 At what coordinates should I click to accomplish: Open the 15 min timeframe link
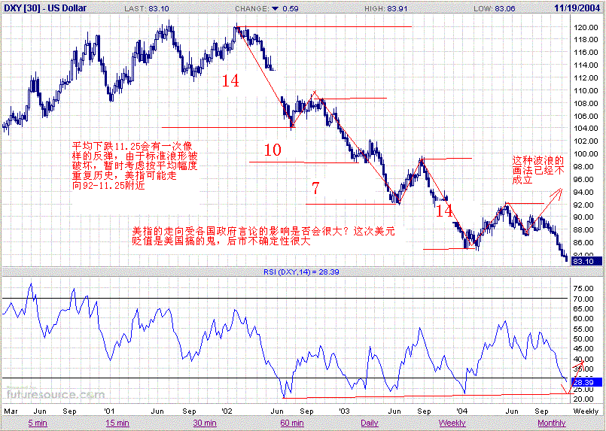click(x=117, y=423)
